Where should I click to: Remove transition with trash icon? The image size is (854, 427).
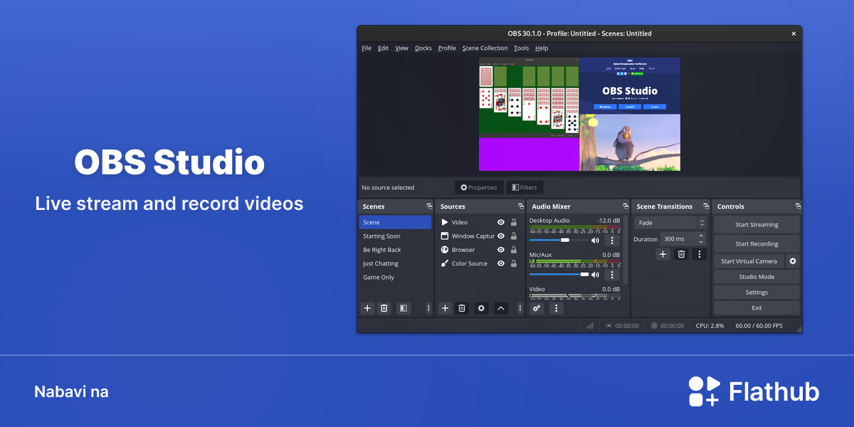click(681, 254)
